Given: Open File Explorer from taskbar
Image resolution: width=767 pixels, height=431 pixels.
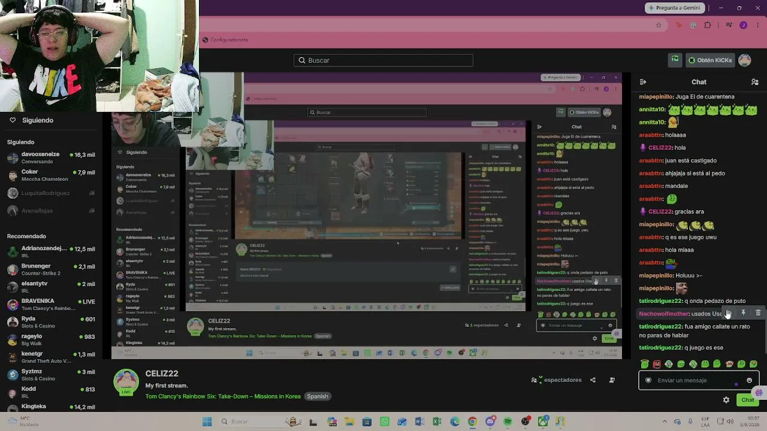Looking at the screenshot, I should (349, 422).
